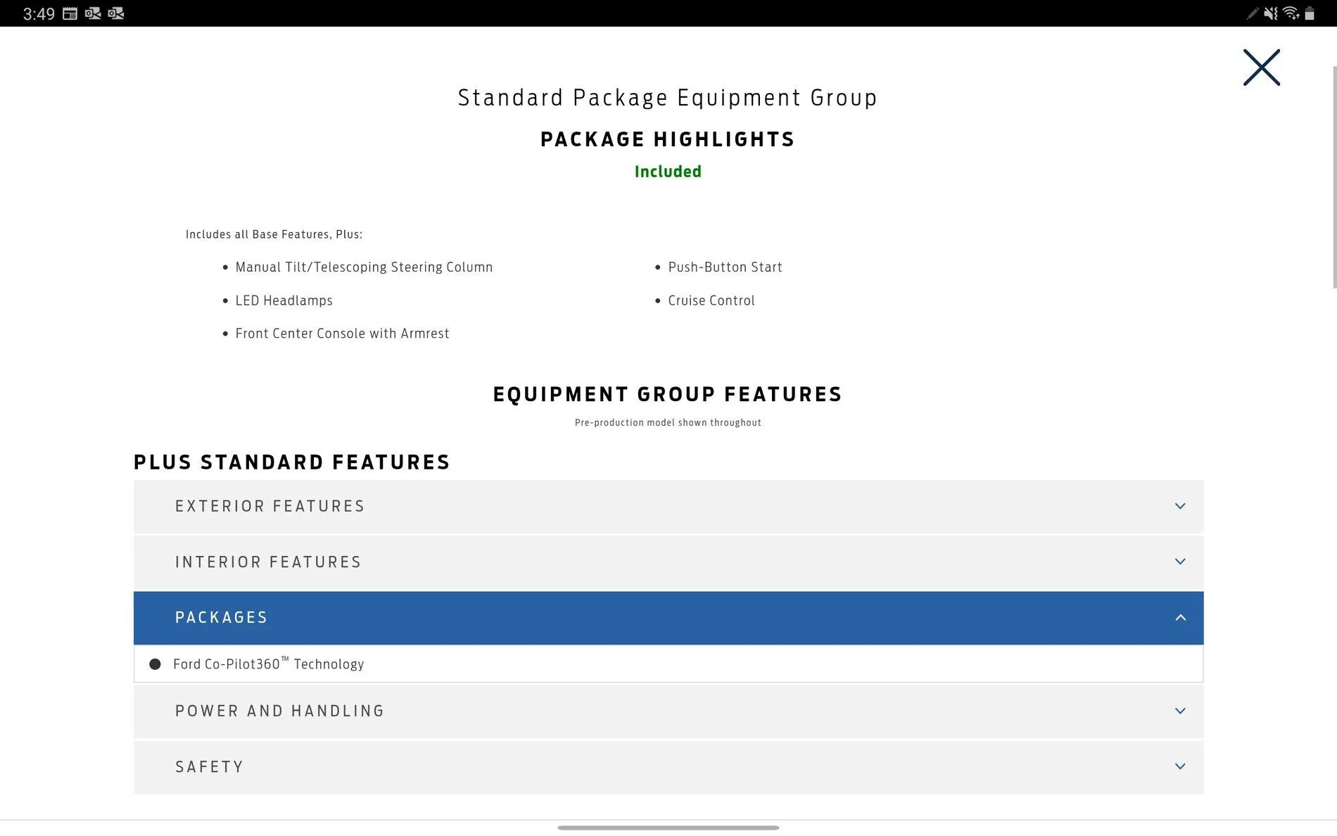
Task: Click the Power and Handling chevron
Action: point(1180,711)
